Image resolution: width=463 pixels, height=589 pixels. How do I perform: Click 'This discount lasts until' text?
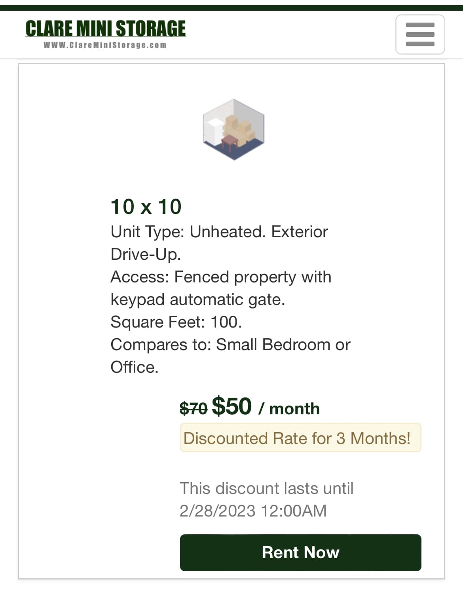tap(266, 488)
